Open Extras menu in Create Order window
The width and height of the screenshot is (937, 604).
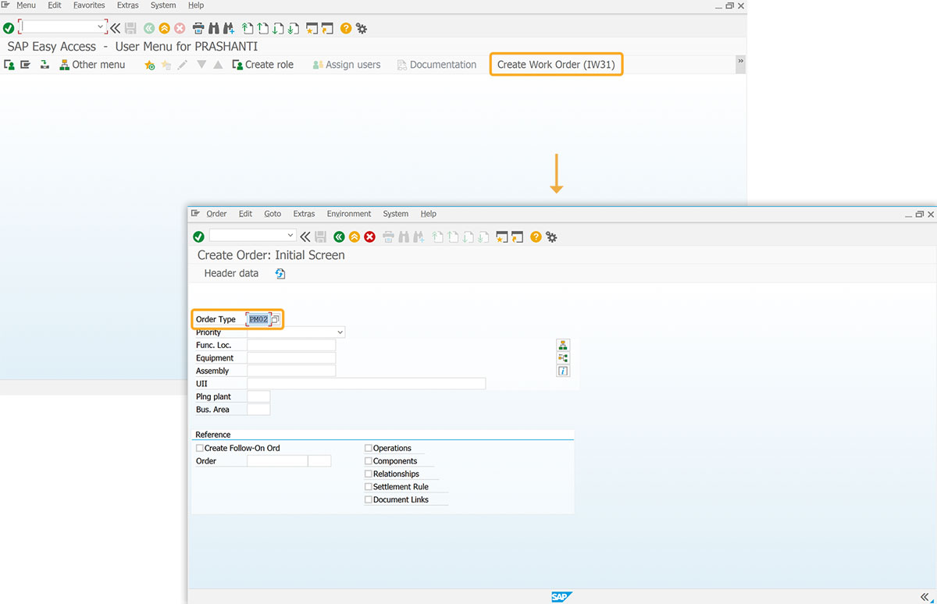304,214
